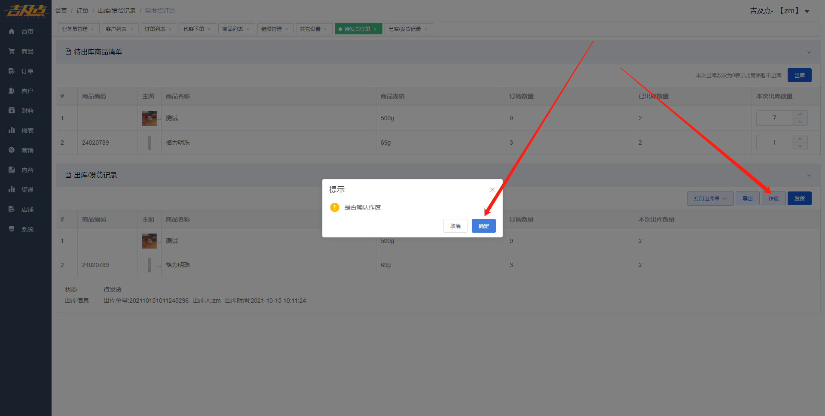Screen dimensions: 825x416
Task: Click the 导出 export button
Action: click(x=748, y=198)
